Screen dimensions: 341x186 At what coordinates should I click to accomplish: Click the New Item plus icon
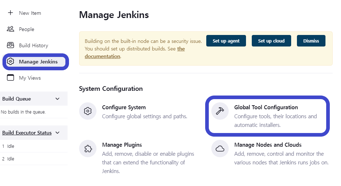[x=10, y=13]
